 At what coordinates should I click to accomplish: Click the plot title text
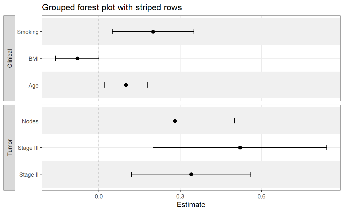112,8
